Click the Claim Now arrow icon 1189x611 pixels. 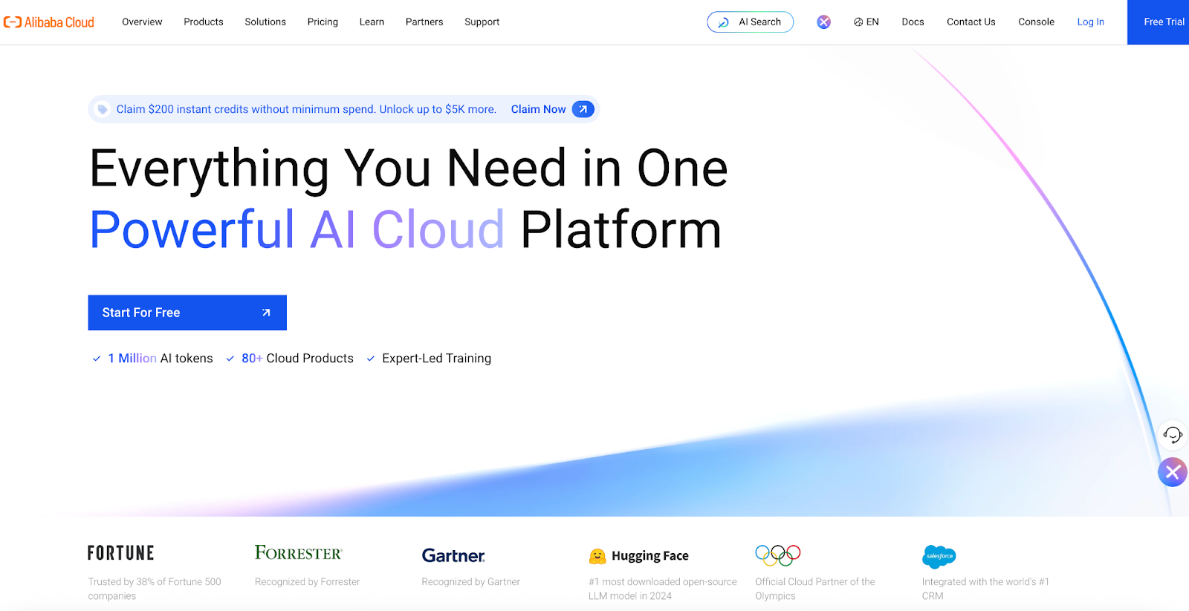(583, 109)
